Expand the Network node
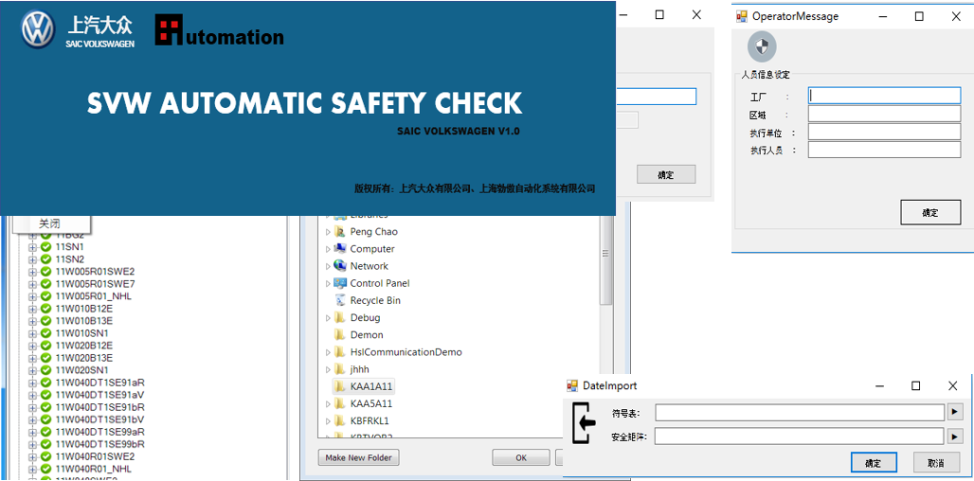This screenshot has height=481, width=974. tap(328, 266)
